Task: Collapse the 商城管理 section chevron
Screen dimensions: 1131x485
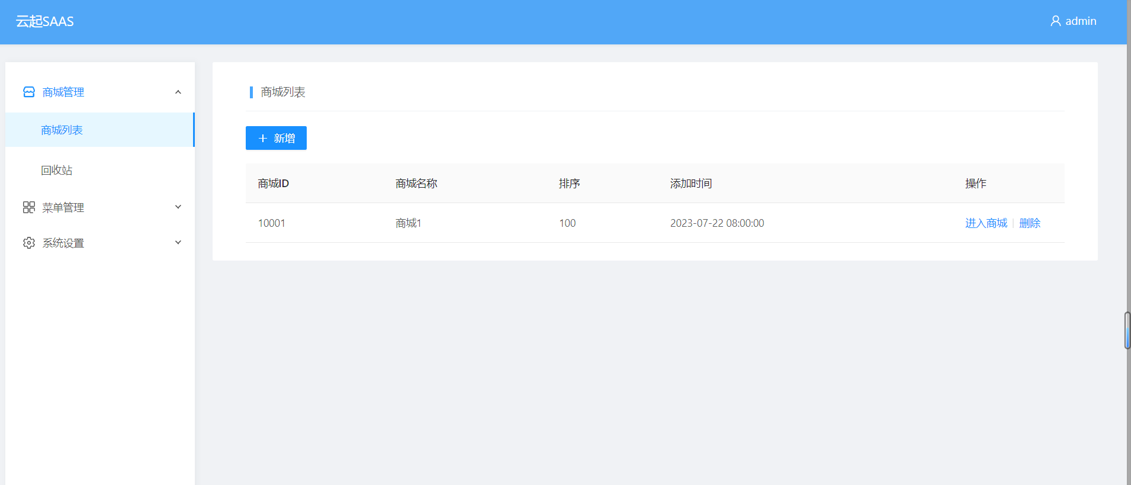Action: [178, 92]
